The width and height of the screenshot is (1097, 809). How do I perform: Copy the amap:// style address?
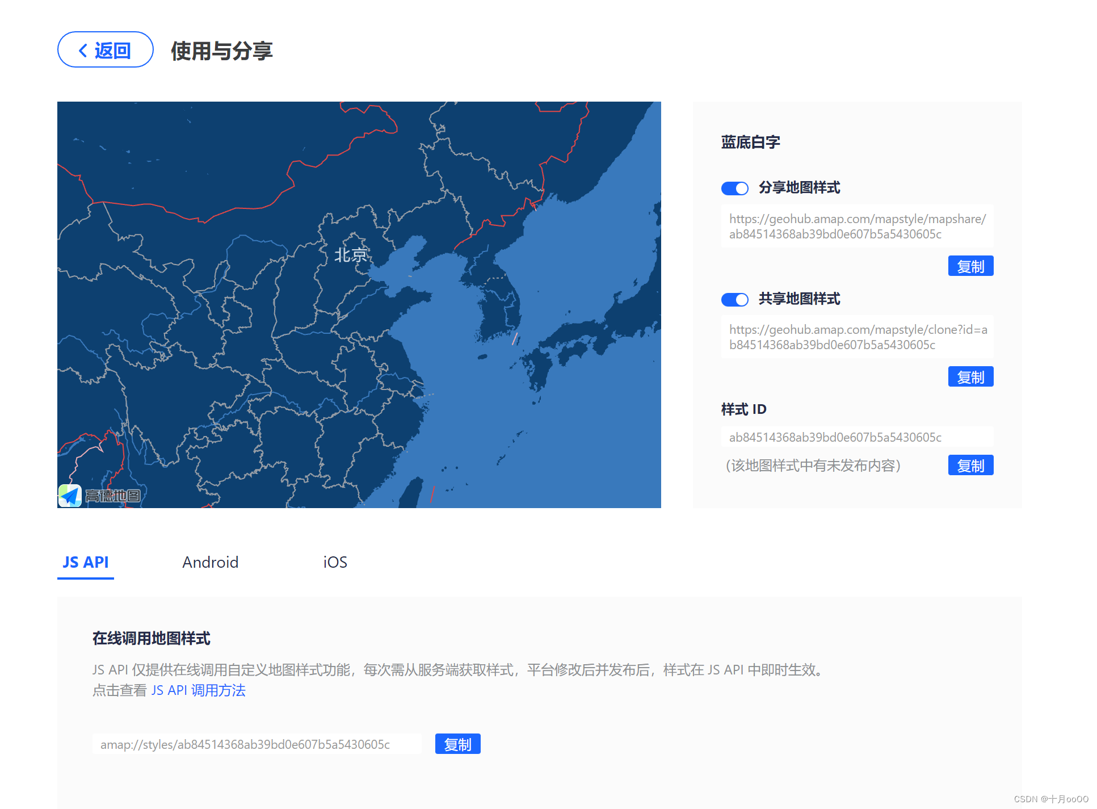pyautogui.click(x=457, y=744)
